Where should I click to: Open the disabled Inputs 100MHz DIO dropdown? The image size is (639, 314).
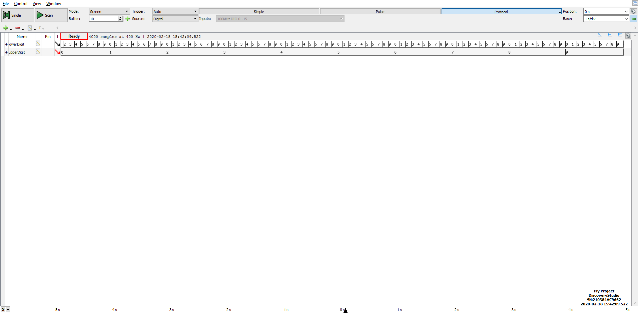click(280, 19)
